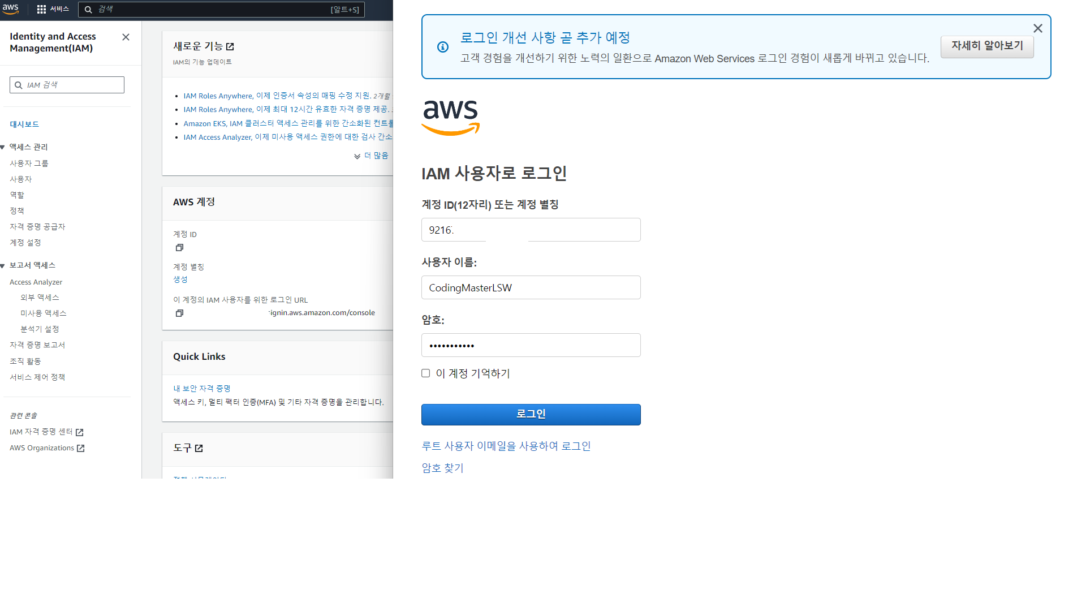
Task: Open external link icon beside 도구
Action: point(199,448)
